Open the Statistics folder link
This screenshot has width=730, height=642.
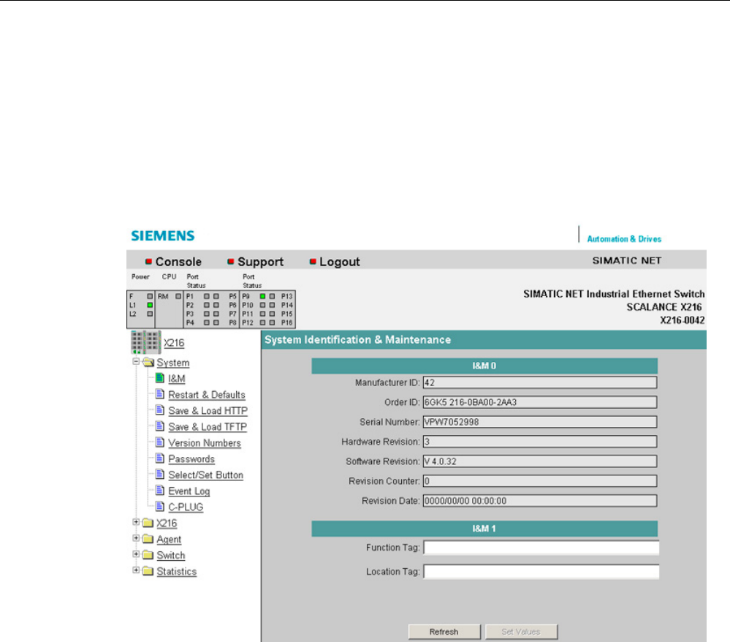176,572
